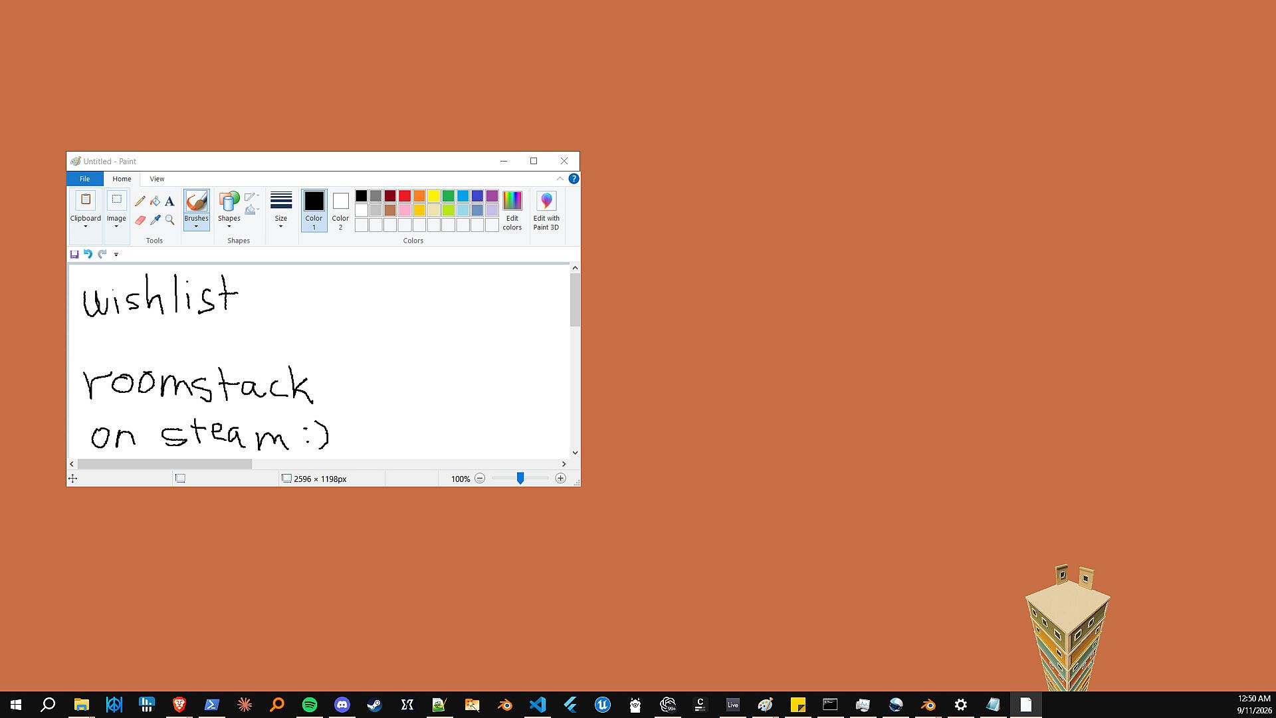Open Edit with Paint 3D
This screenshot has width=1276, height=718.
546,210
